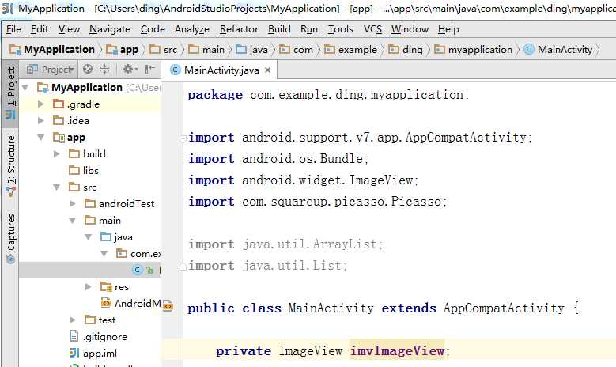This screenshot has height=367, width=616.
Task: Open the File menu
Action: coord(13,29)
